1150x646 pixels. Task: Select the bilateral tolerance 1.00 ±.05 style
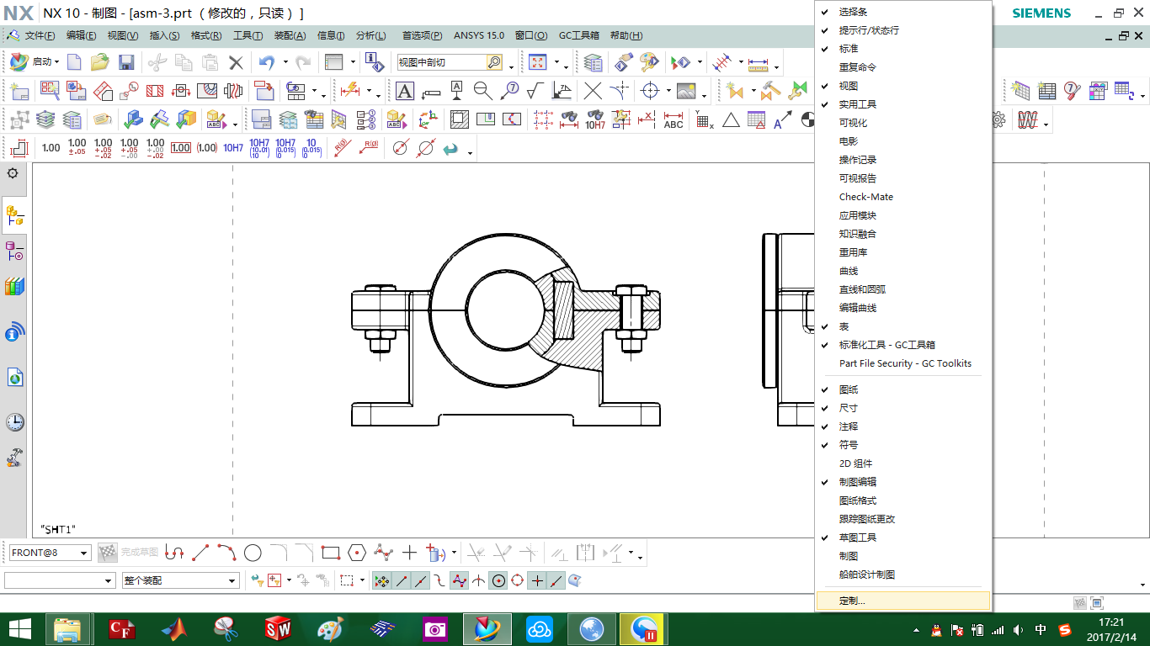[77, 148]
